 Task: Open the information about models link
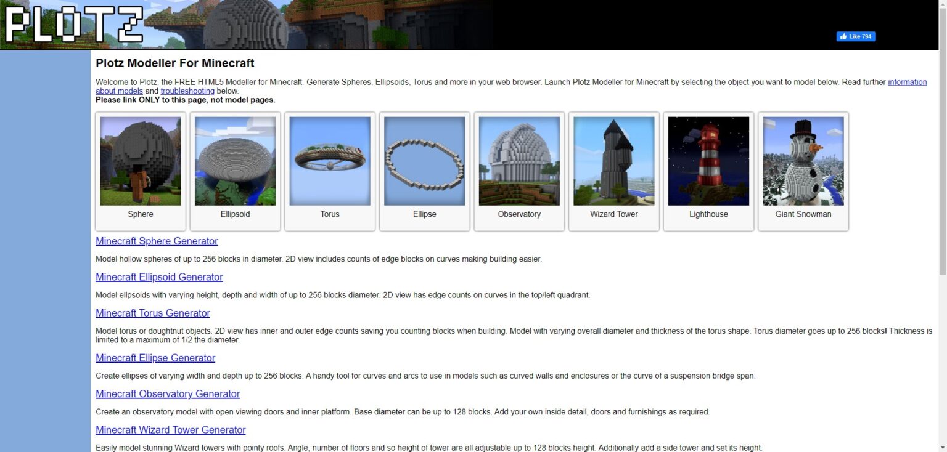click(x=907, y=82)
